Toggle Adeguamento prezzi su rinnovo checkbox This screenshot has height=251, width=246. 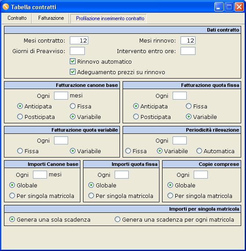(x=72, y=72)
